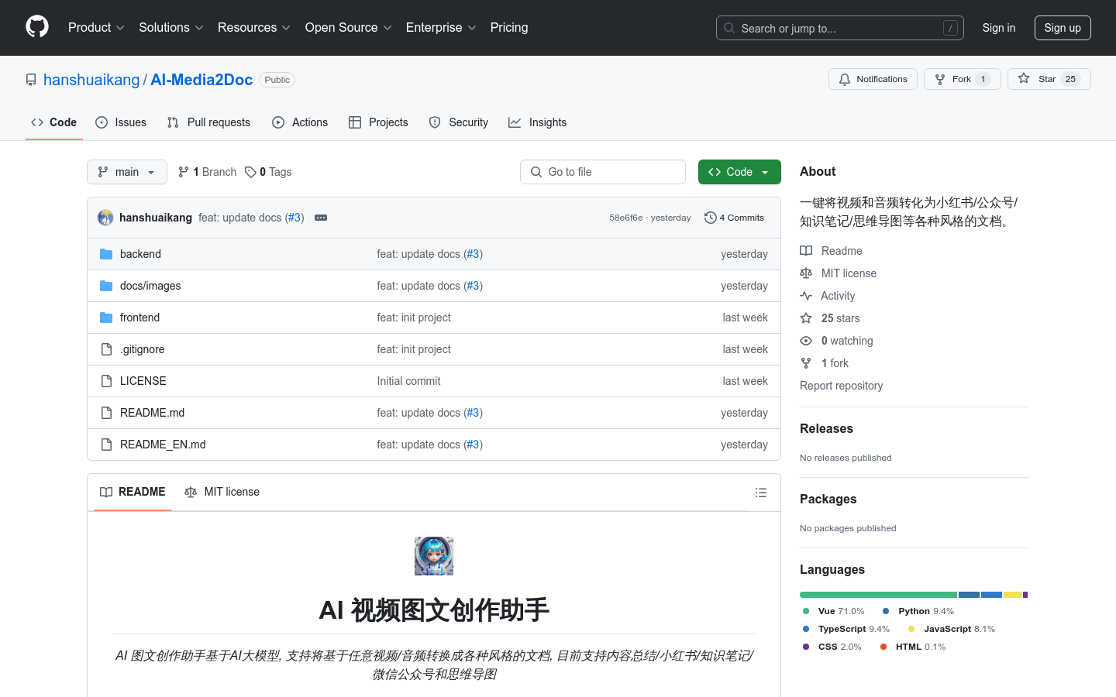Open the hanshuaikang owner link
Image resolution: width=1116 pixels, height=697 pixels.
(91, 80)
